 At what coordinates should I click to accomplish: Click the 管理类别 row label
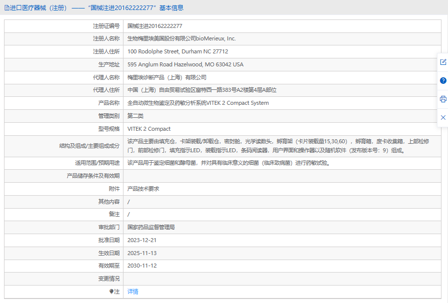point(109,116)
